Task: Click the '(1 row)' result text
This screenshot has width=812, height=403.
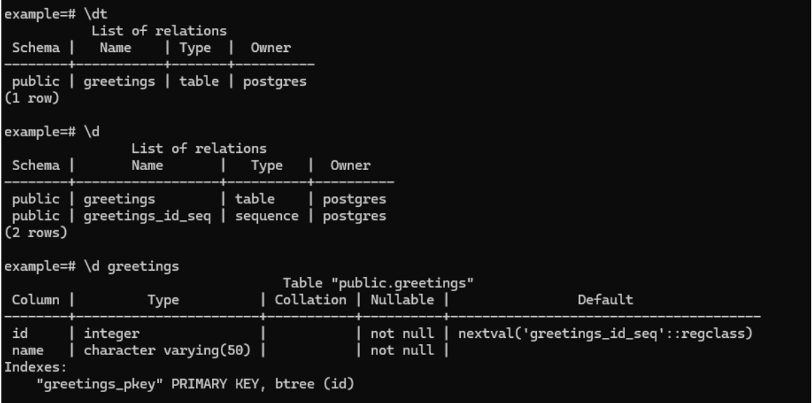Action: (32, 98)
